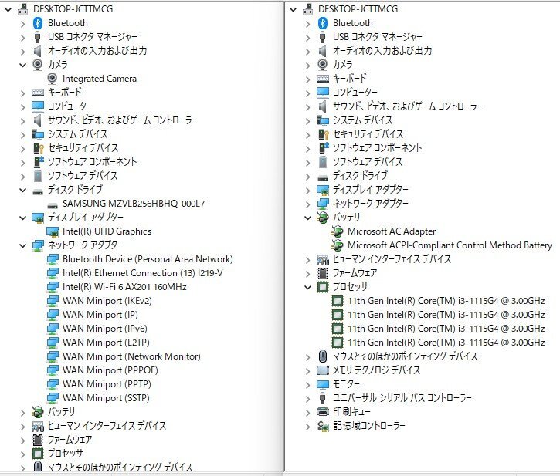560x476 pixels.
Task: Collapse the バッテリ category in right pane
Action: (308, 218)
